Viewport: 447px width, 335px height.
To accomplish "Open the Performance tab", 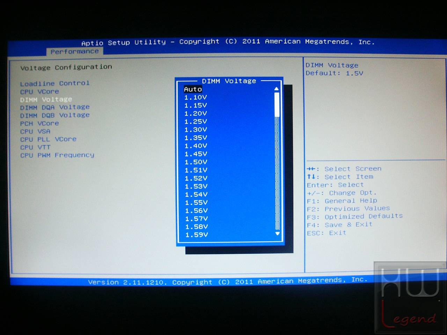I will click(x=74, y=52).
